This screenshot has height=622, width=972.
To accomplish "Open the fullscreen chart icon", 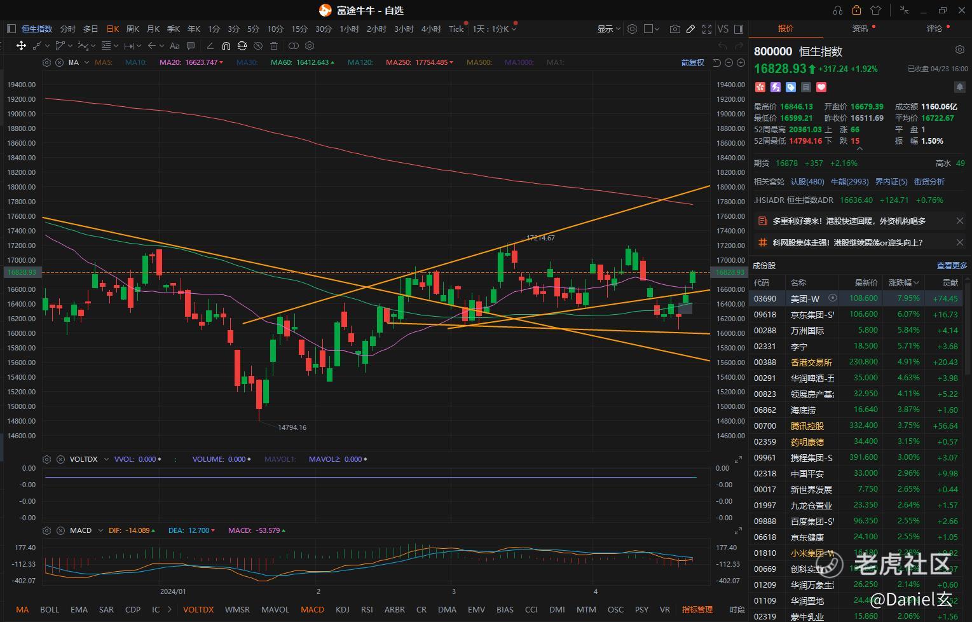I will pyautogui.click(x=707, y=29).
